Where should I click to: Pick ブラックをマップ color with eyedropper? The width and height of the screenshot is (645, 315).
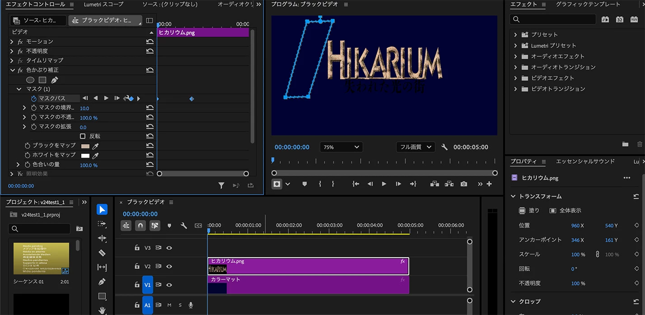coord(95,146)
